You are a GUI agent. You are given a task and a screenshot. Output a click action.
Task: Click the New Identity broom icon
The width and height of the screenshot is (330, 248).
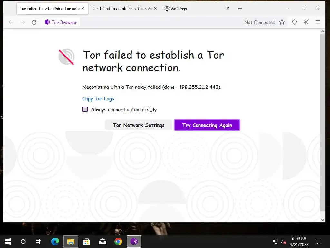point(306,22)
